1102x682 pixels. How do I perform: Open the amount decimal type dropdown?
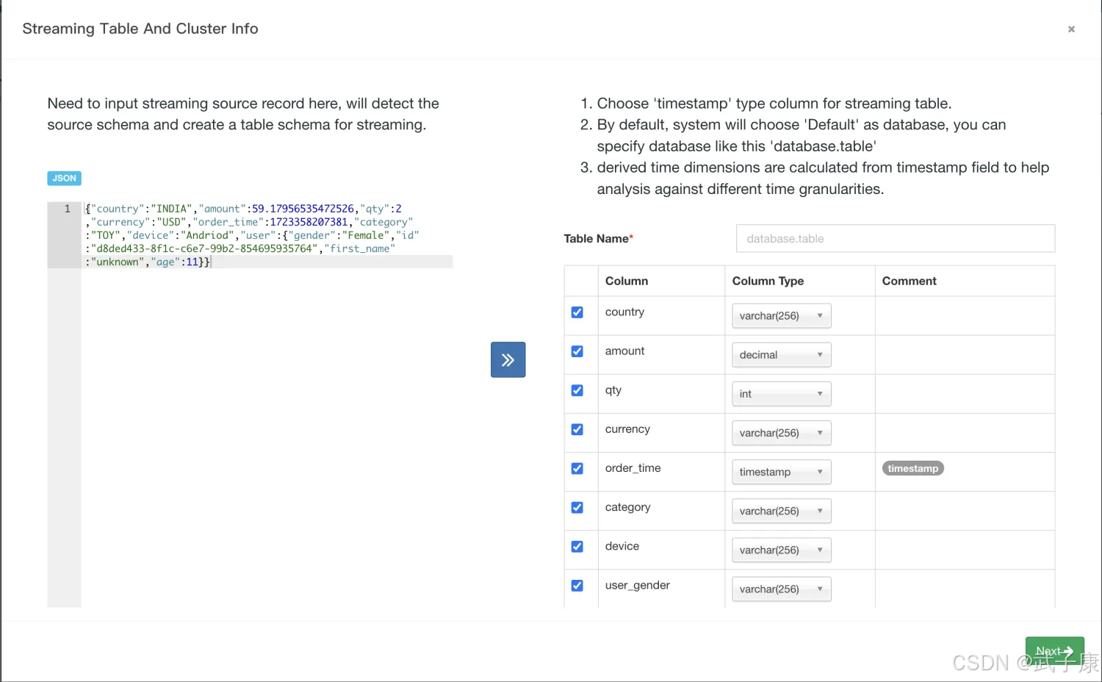pyautogui.click(x=781, y=355)
